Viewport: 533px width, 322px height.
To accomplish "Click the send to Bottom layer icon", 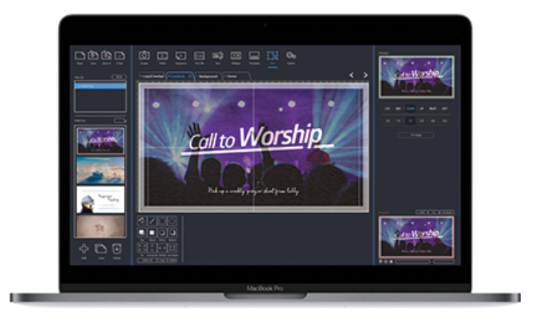I will 173,233.
